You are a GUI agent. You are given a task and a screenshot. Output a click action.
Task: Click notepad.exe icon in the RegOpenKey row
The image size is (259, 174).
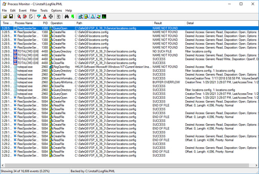click(x=15, y=67)
